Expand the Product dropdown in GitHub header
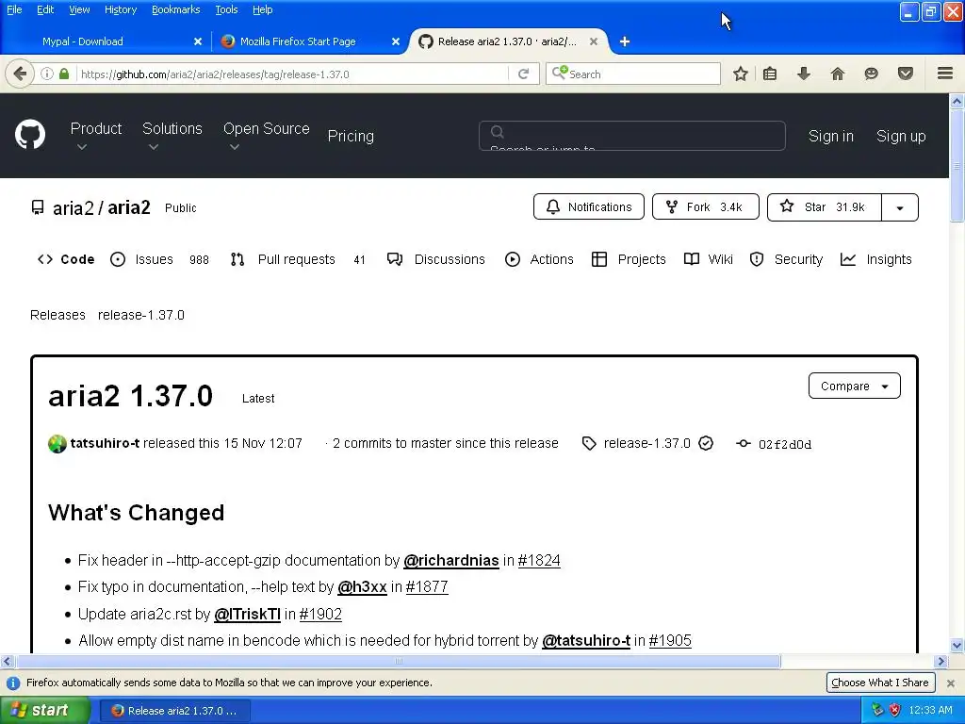965x724 pixels. tap(96, 136)
